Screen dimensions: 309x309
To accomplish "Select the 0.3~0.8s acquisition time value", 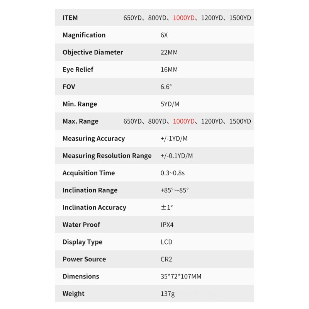I will pos(173,173).
